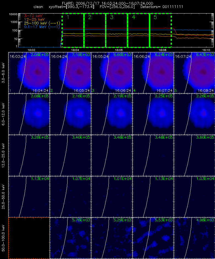Select interval 1 marker in the light curve
215x259 pixels.
pos(68,17)
